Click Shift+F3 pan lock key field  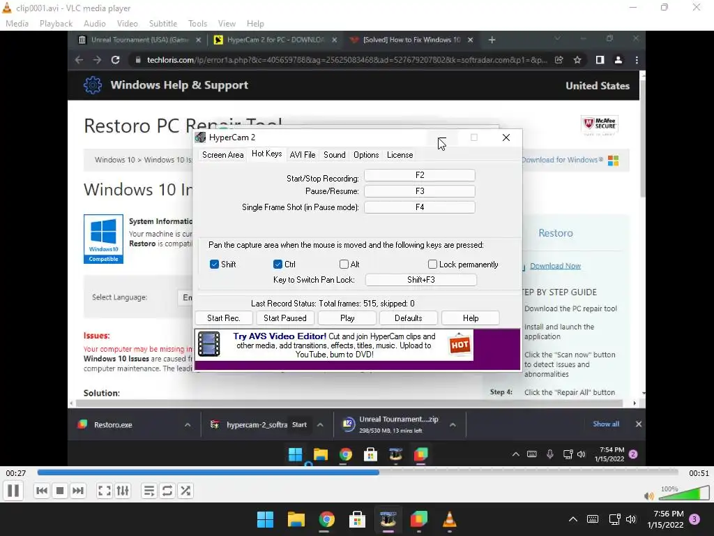pyautogui.click(x=420, y=280)
